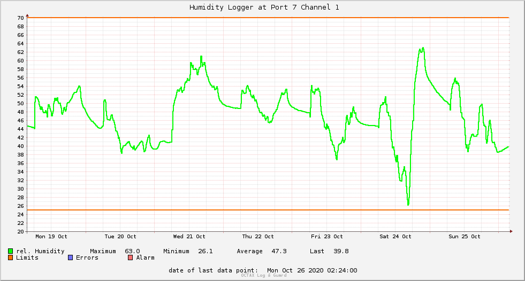Click the y-axis label 60
The image size is (525, 281).
(x=21, y=60)
